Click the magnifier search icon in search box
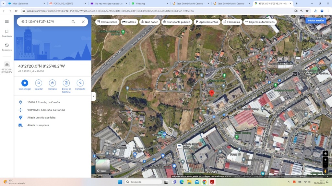The image size is (332, 186). point(73,22)
